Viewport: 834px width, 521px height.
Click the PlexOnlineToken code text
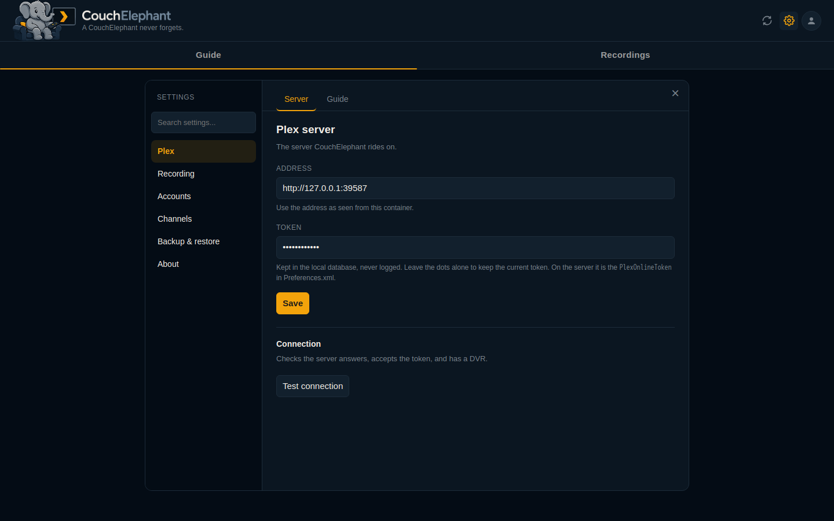(x=645, y=267)
